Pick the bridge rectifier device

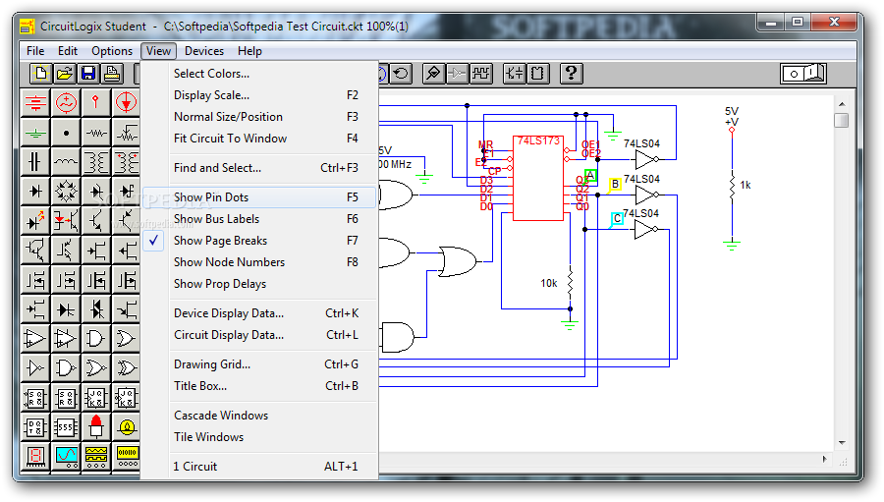[x=66, y=192]
